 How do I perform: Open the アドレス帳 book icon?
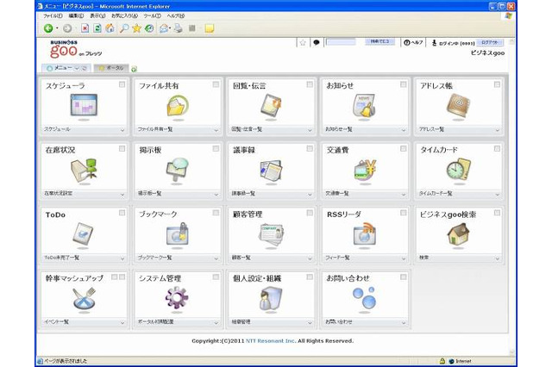click(x=458, y=105)
